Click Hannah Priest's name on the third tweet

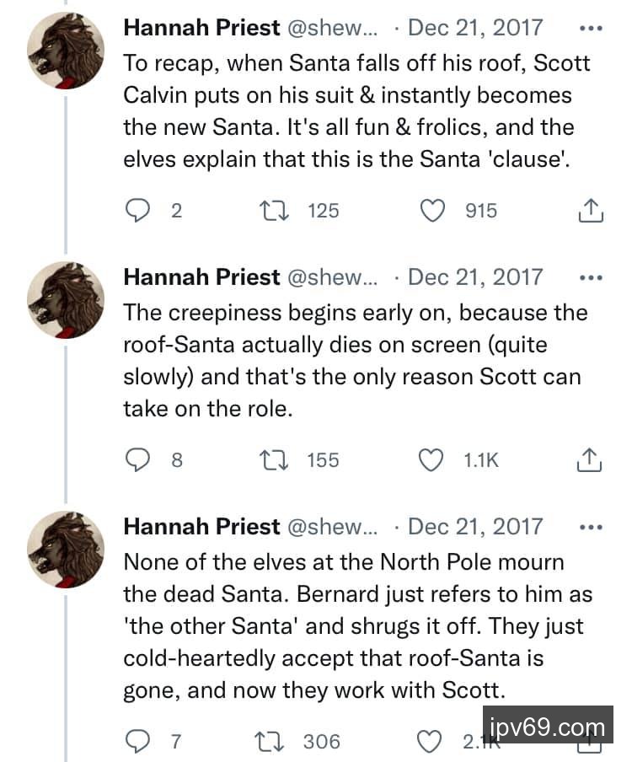(201, 527)
